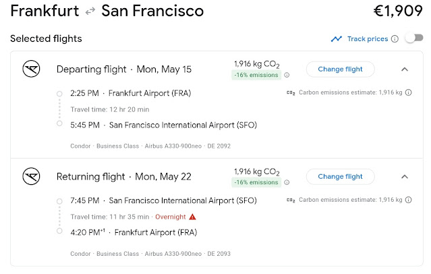The height and width of the screenshot is (274, 431).
Task: Click returning -16% emissions info icon
Action: point(287,184)
